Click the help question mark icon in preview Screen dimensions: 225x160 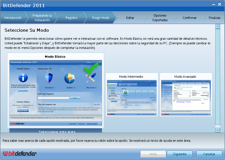point(99,123)
